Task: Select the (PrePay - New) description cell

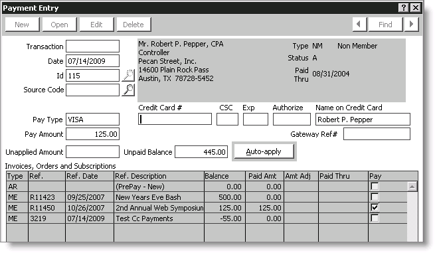Action: [159, 187]
